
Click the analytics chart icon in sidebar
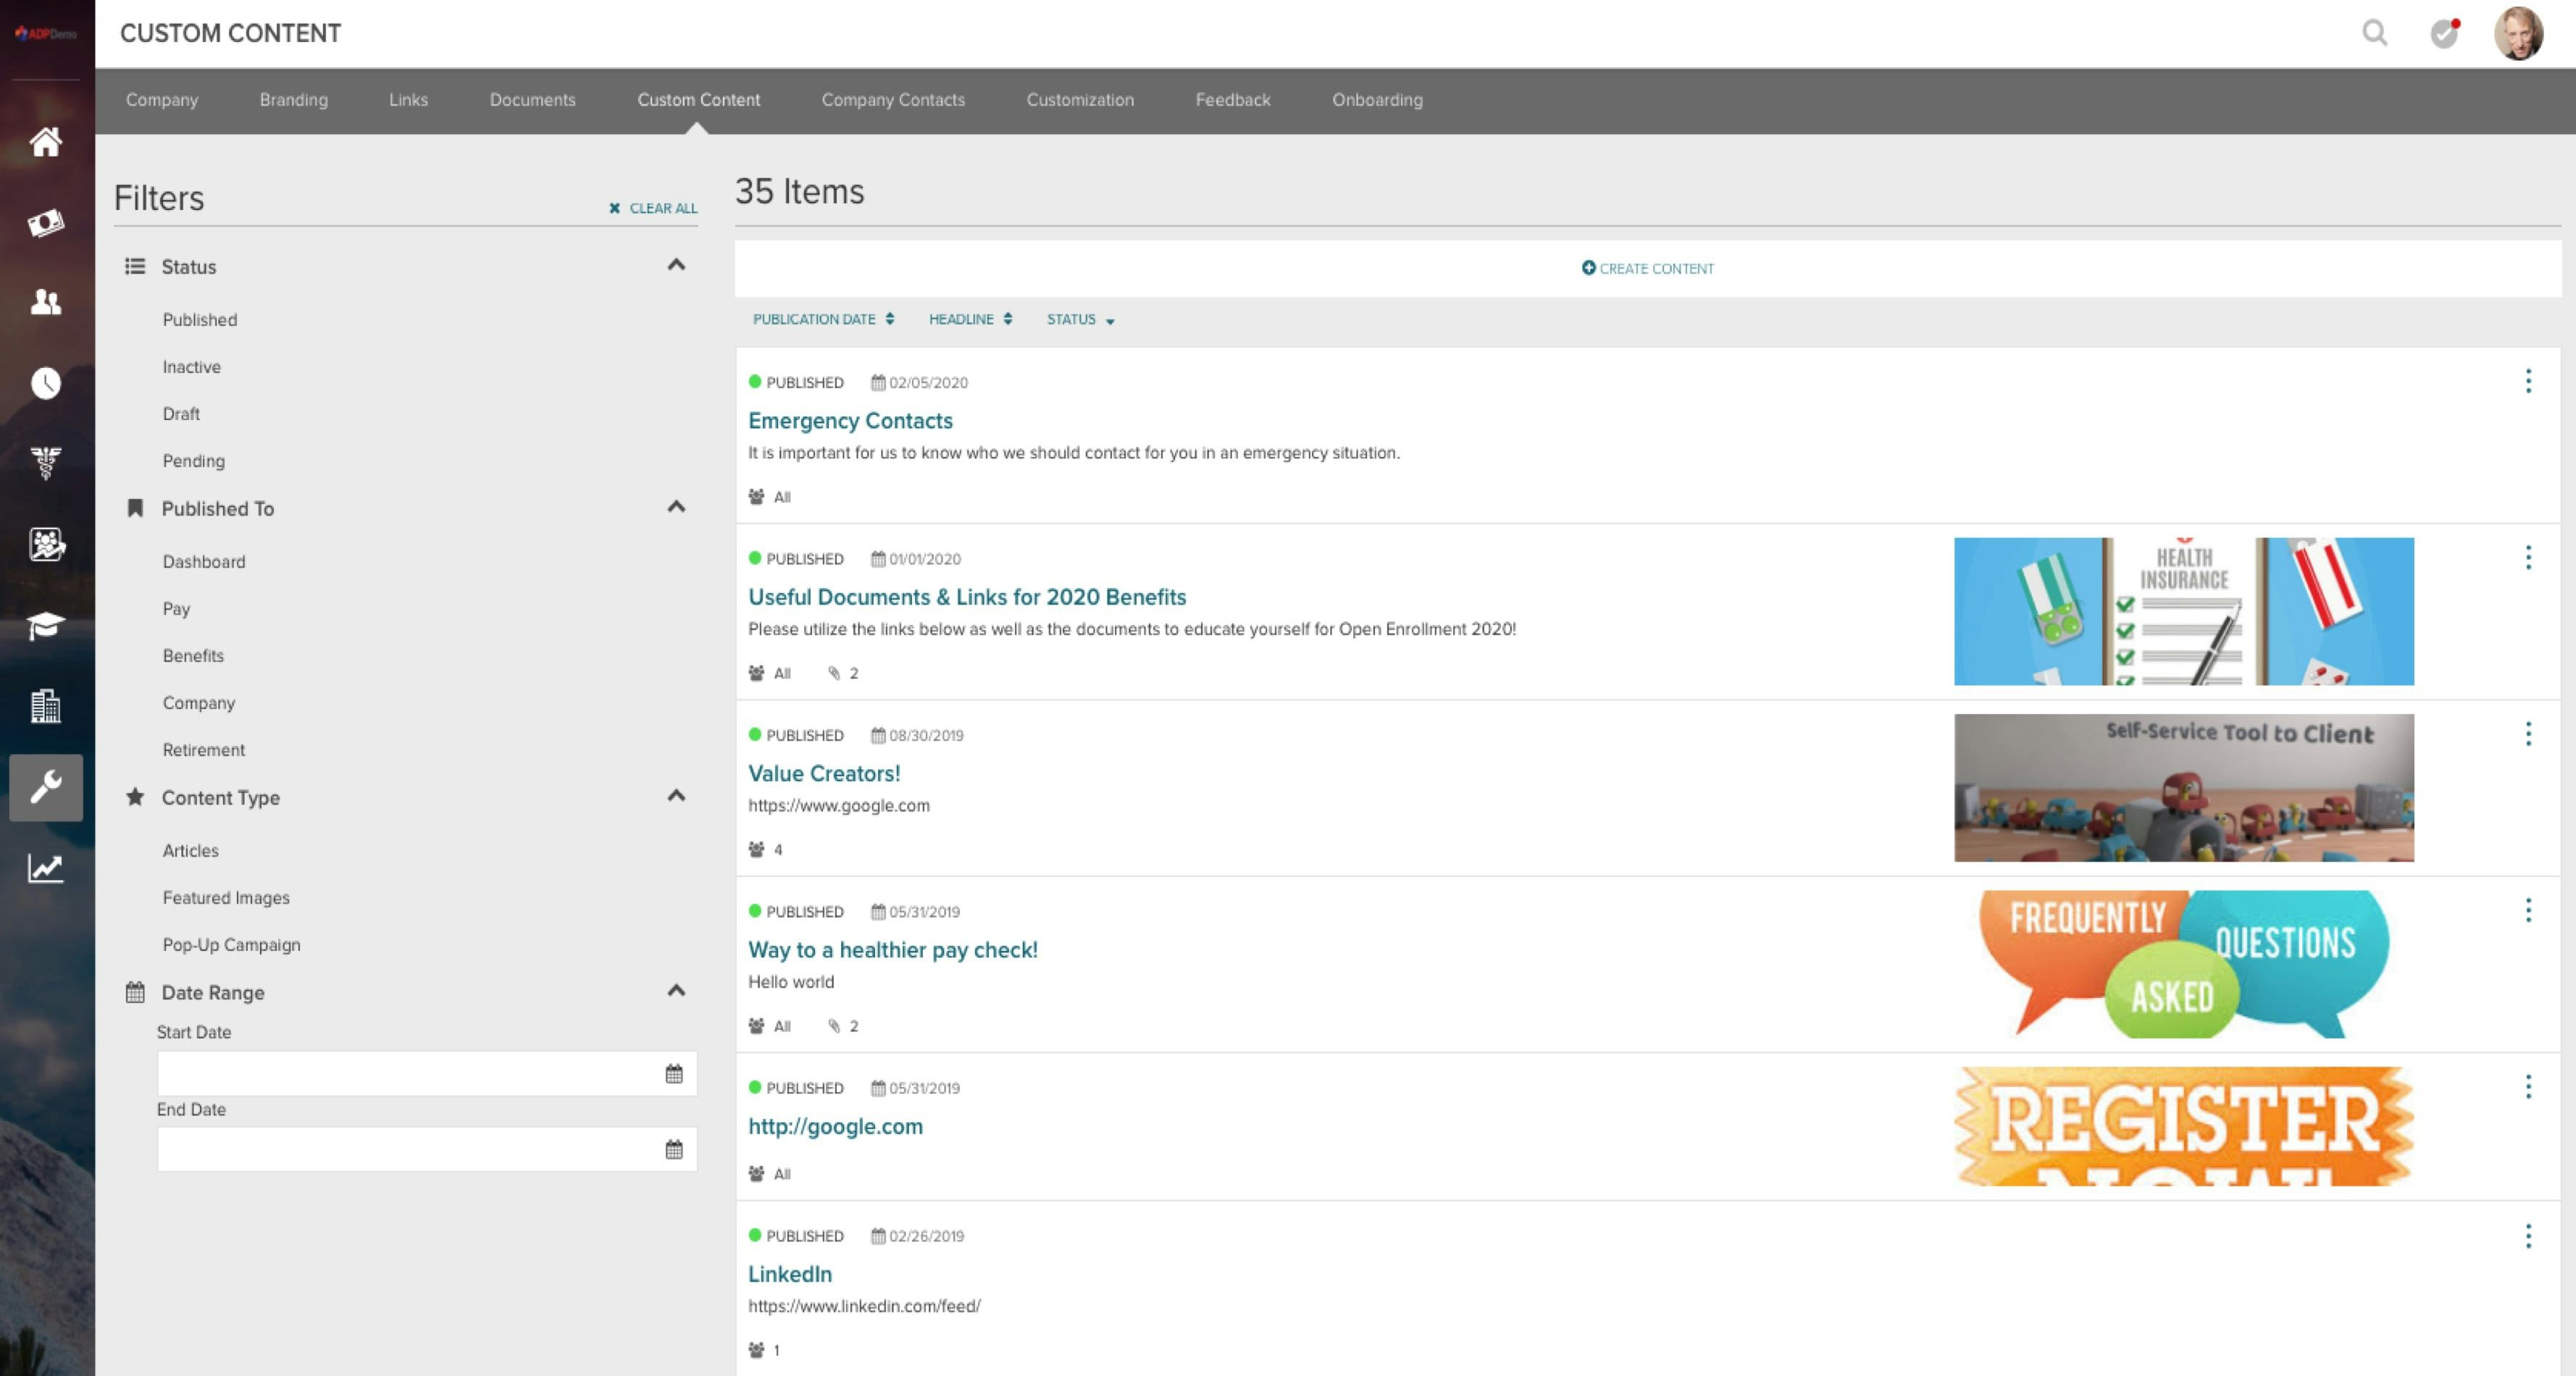[x=45, y=868]
